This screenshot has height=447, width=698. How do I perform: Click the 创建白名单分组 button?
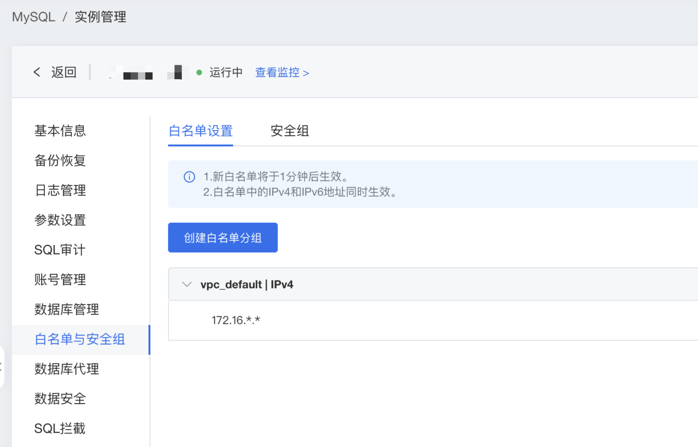[x=223, y=237]
